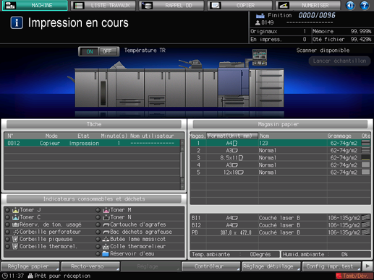This screenshot has height=280, width=374.
Task: Click Humid. ambiante field
Action: pos(326,254)
